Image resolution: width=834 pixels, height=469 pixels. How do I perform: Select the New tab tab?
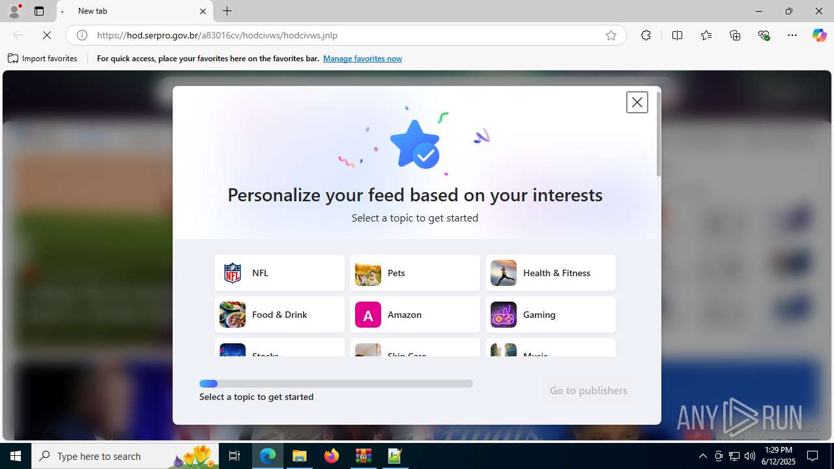click(x=135, y=11)
